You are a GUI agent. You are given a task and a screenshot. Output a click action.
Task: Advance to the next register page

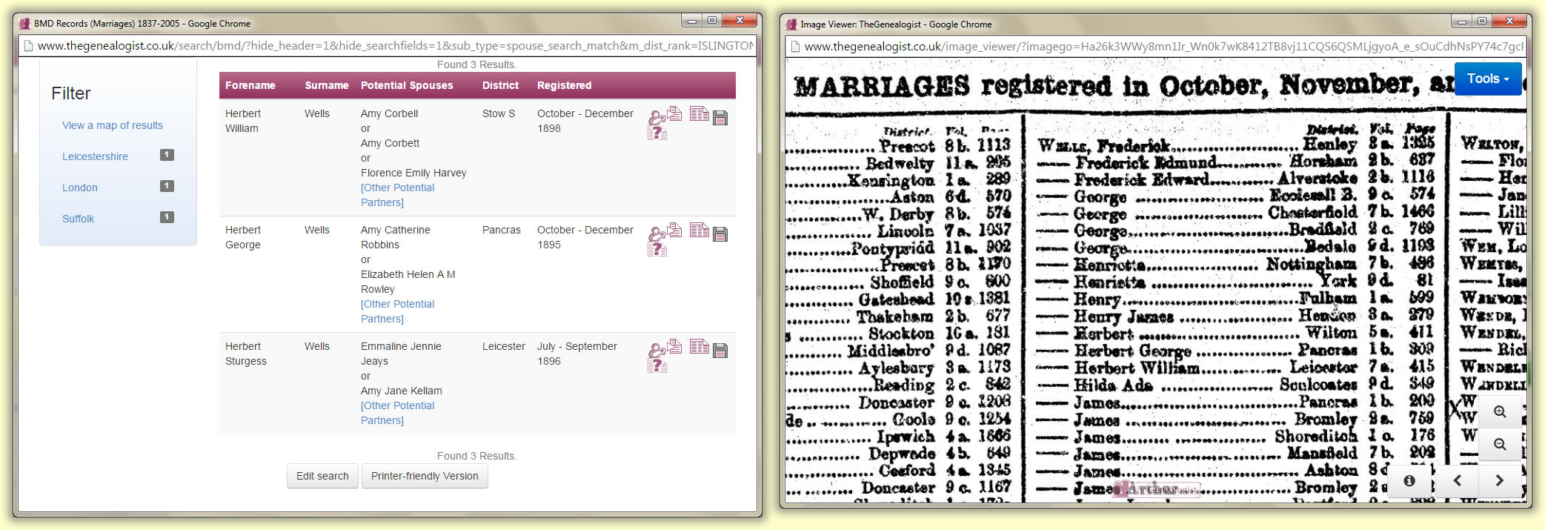(1499, 480)
